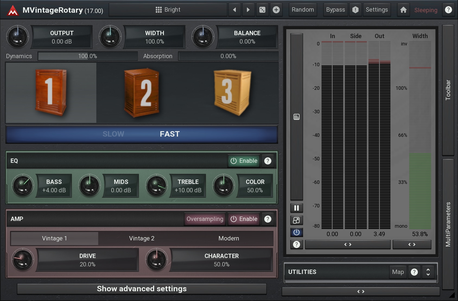Select the Modern amp tab
The image size is (458, 301).
[x=229, y=239]
